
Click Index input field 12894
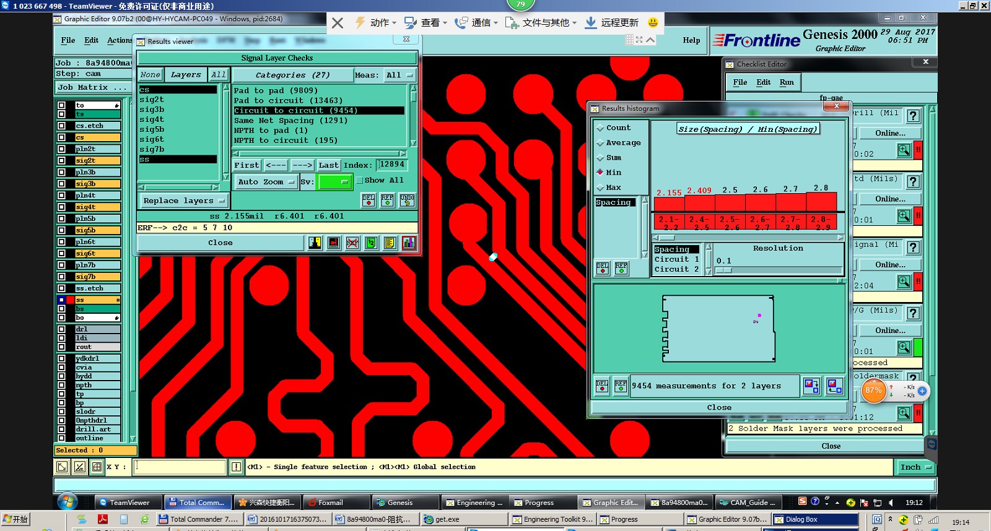click(392, 165)
